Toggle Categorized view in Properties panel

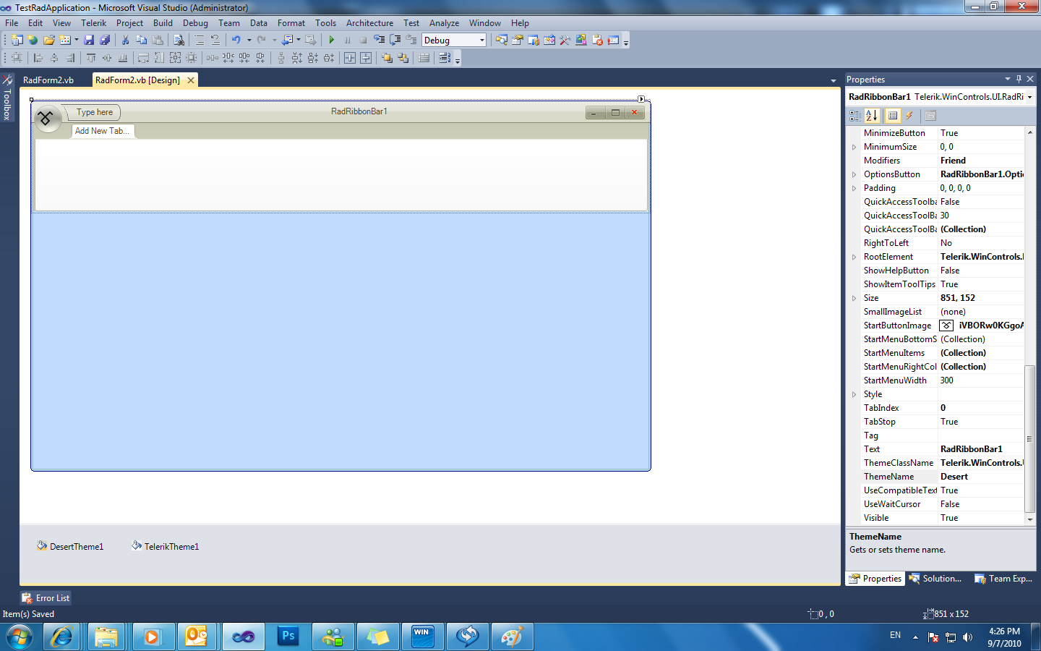855,116
